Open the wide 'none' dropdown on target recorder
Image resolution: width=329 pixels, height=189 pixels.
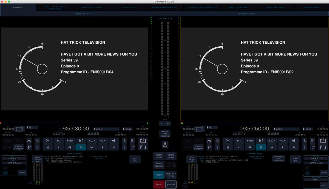pos(286,129)
